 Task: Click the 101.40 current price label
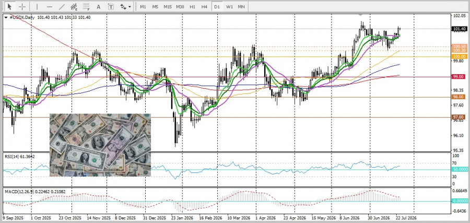[x=459, y=29]
